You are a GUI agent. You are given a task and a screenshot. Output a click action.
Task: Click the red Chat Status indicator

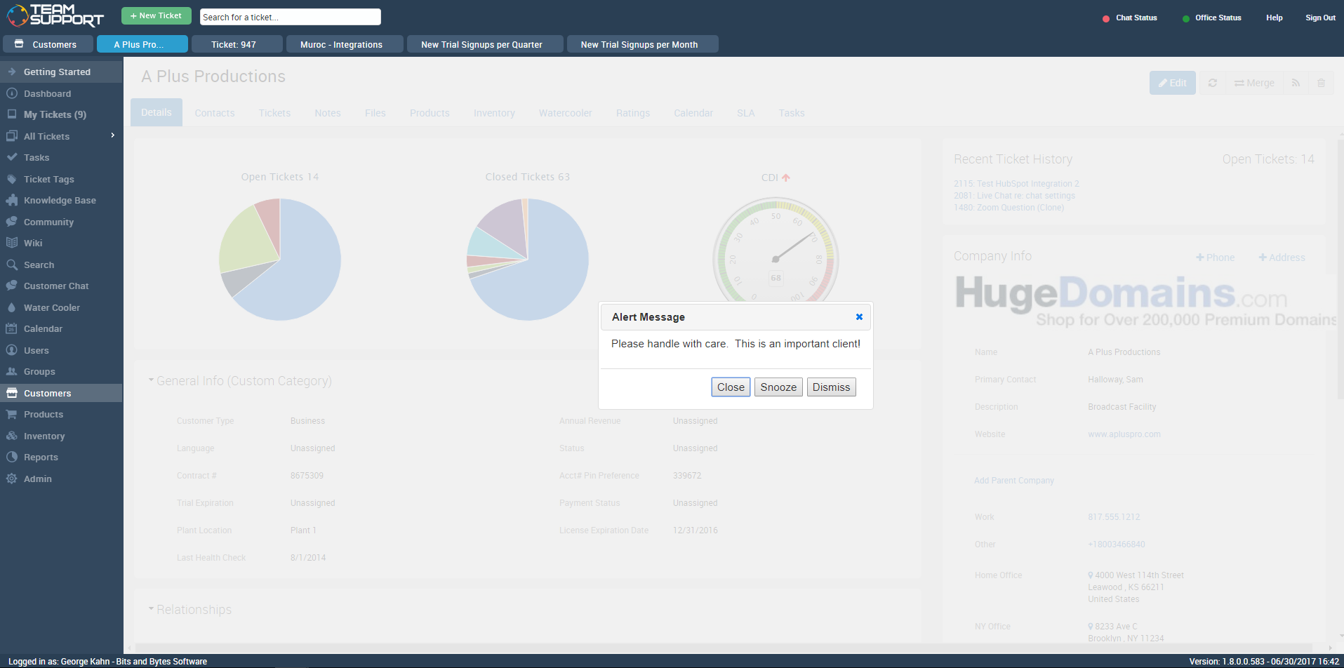point(1106,18)
